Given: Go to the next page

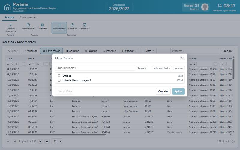Looking at the screenshot, I should tap(40, 141).
